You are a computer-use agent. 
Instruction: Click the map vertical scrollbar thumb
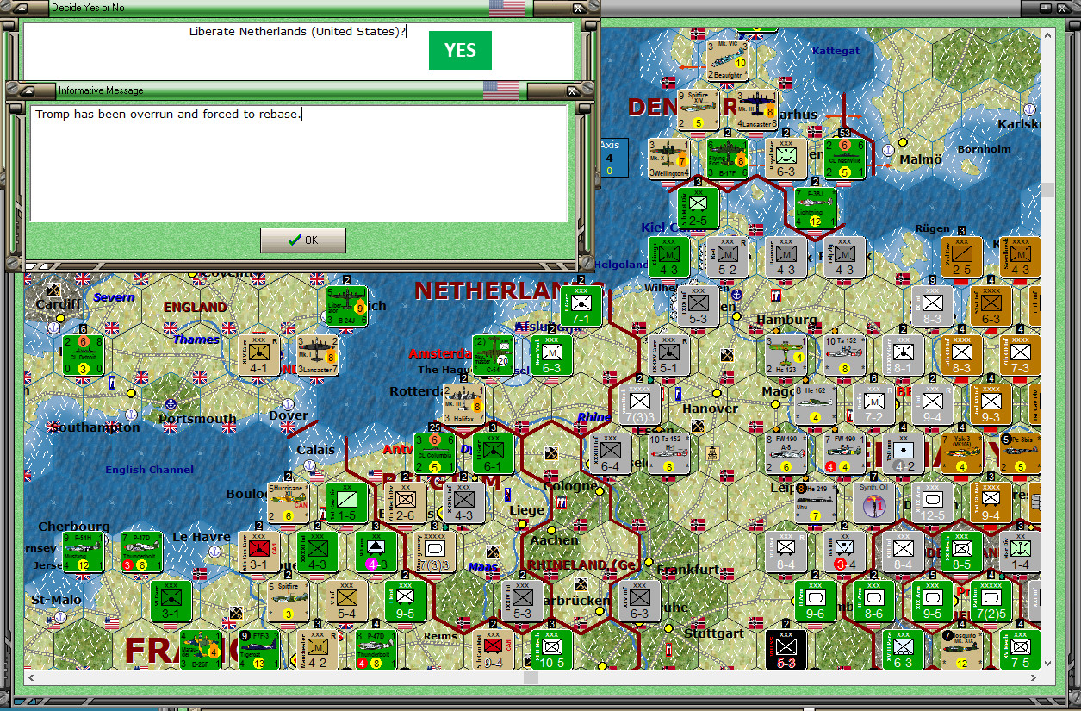point(1047,190)
